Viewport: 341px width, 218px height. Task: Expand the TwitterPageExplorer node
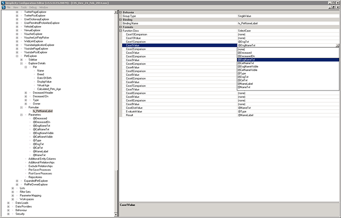click(17, 12)
